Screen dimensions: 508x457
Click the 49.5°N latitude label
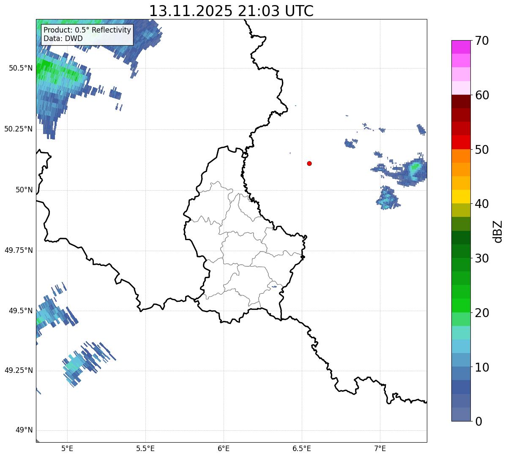pos(20,311)
